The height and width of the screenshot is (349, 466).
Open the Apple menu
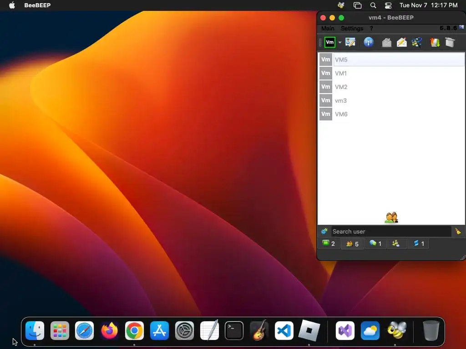click(12, 5)
